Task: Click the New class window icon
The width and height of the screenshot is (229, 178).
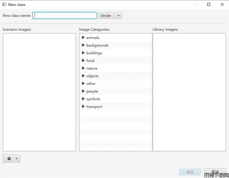Action: [4, 5]
